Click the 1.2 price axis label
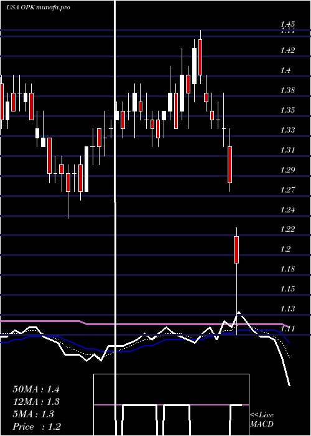 287,249
